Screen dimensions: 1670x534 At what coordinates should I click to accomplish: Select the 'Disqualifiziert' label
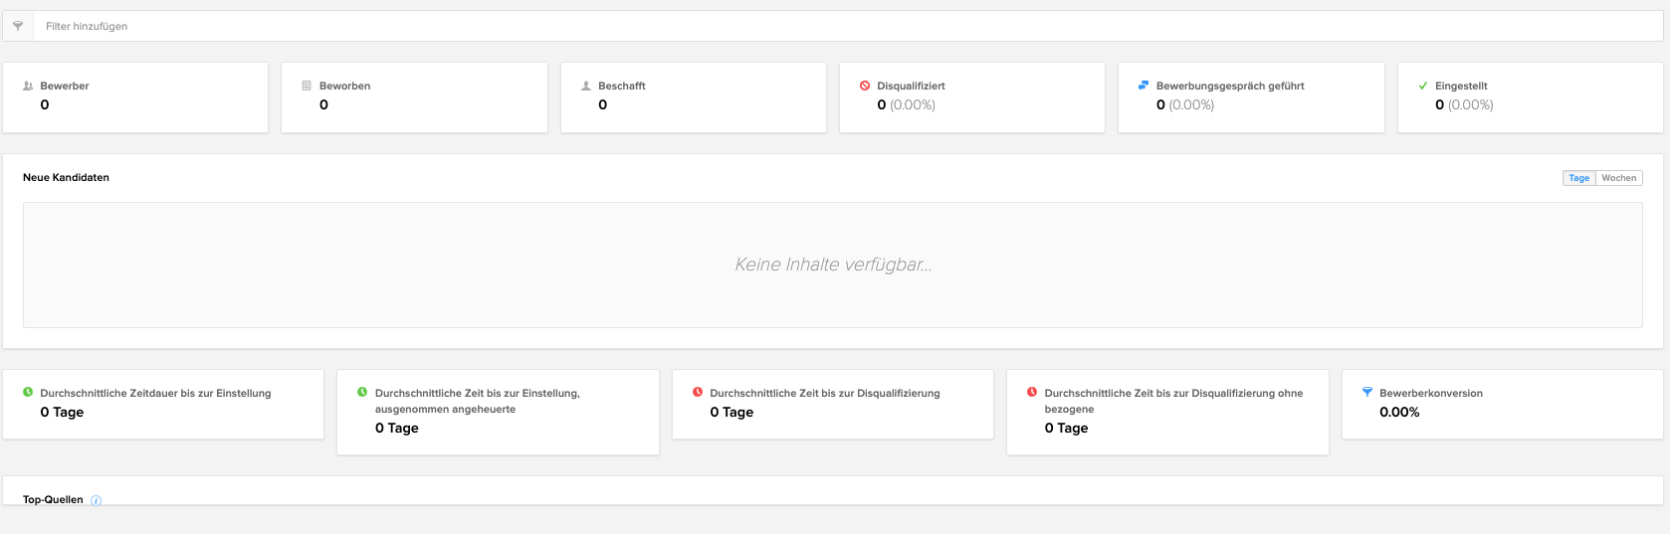click(911, 87)
